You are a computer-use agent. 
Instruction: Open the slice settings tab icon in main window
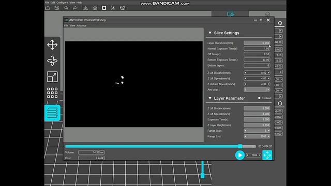coord(230,14)
